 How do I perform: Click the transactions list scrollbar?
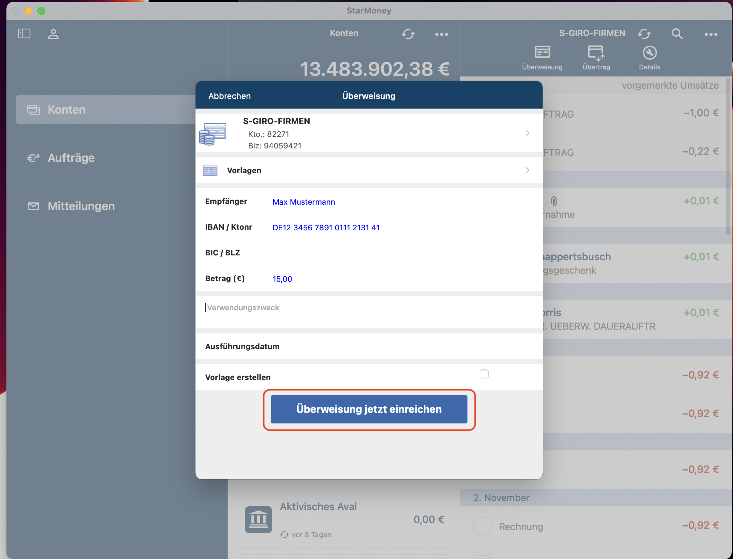[x=728, y=156]
